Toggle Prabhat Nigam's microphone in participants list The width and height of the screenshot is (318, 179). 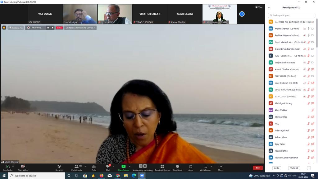coord(308,35)
